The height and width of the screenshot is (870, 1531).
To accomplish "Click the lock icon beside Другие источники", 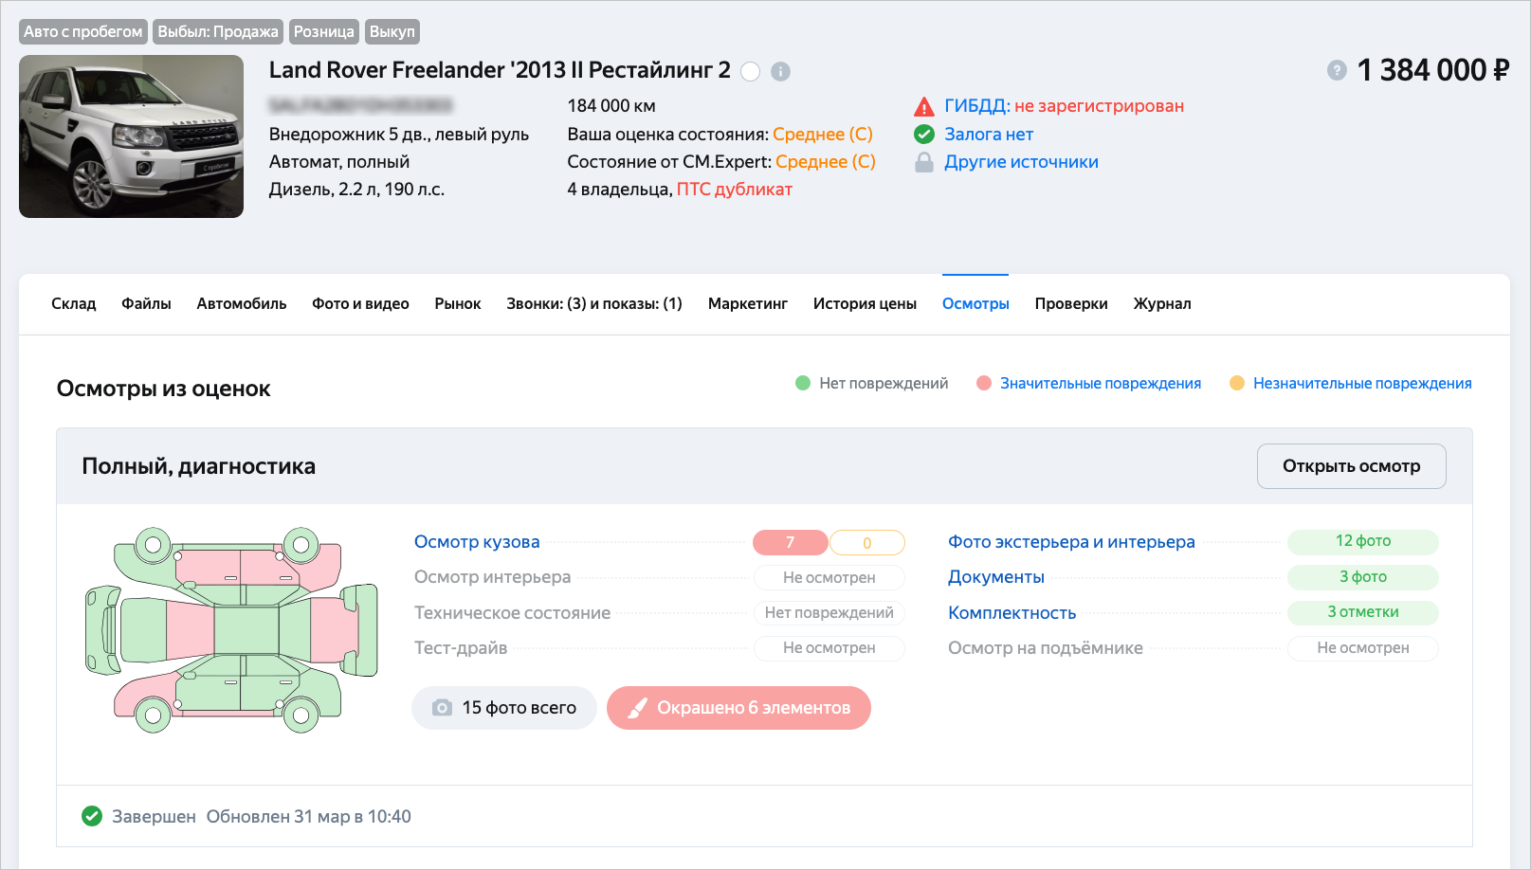I will (924, 162).
